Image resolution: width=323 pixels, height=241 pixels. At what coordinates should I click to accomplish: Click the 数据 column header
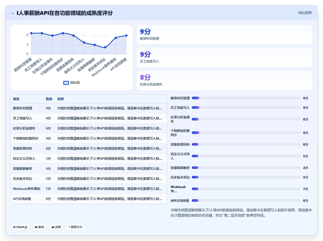[49, 99]
